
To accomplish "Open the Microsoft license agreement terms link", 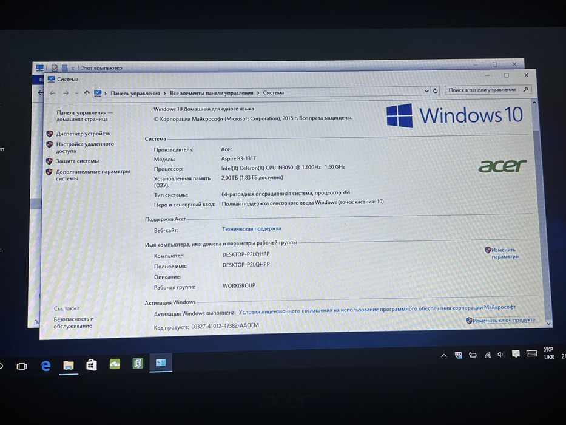I will click(x=377, y=310).
